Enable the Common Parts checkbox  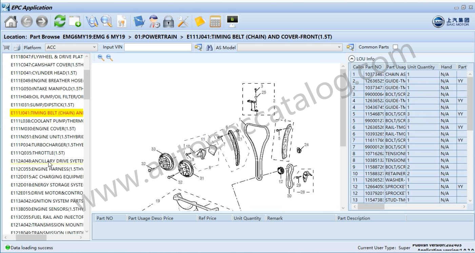click(x=395, y=47)
